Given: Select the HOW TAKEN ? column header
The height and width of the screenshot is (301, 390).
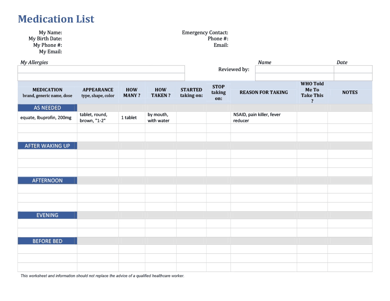Looking at the screenshot, I should point(161,92).
